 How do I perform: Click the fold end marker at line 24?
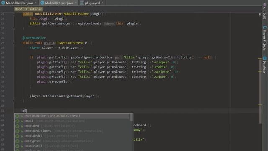(x=14, y=29)
